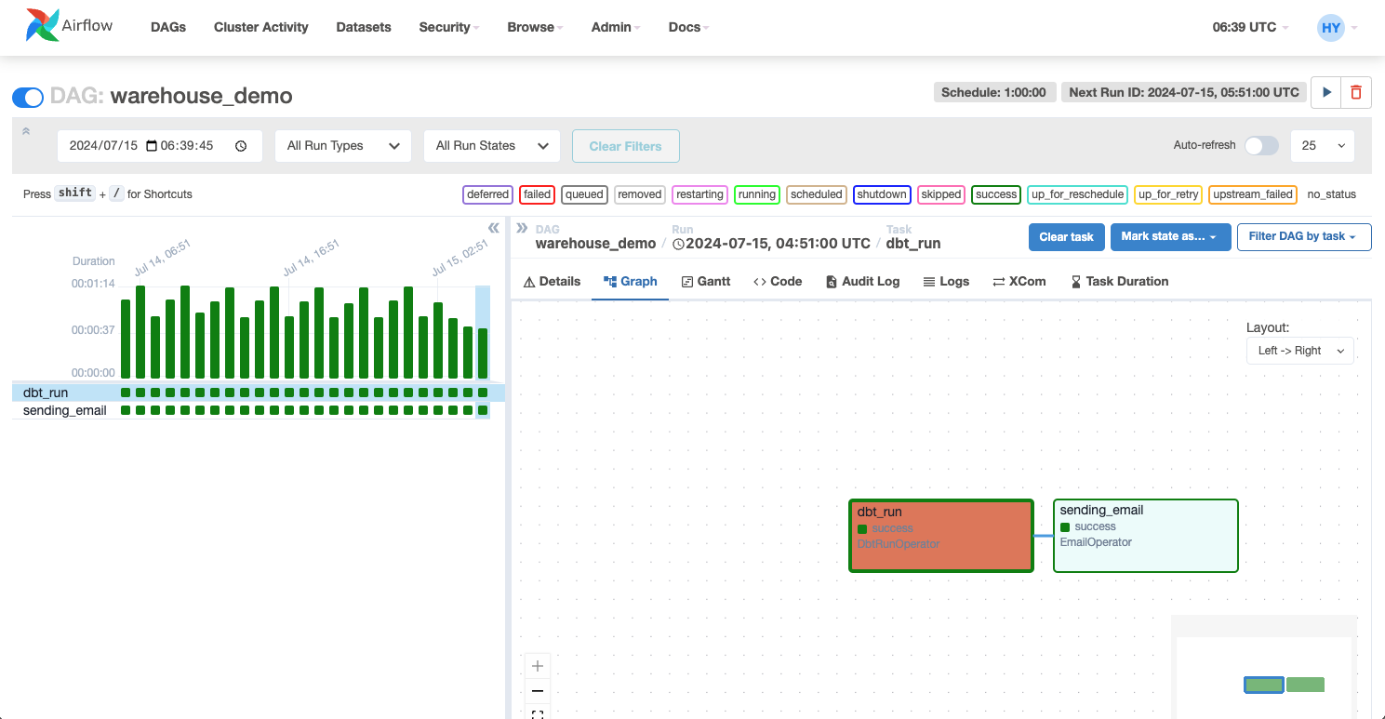Click the Airflow logo icon
This screenshot has height=719, width=1385.
coord(42,26)
